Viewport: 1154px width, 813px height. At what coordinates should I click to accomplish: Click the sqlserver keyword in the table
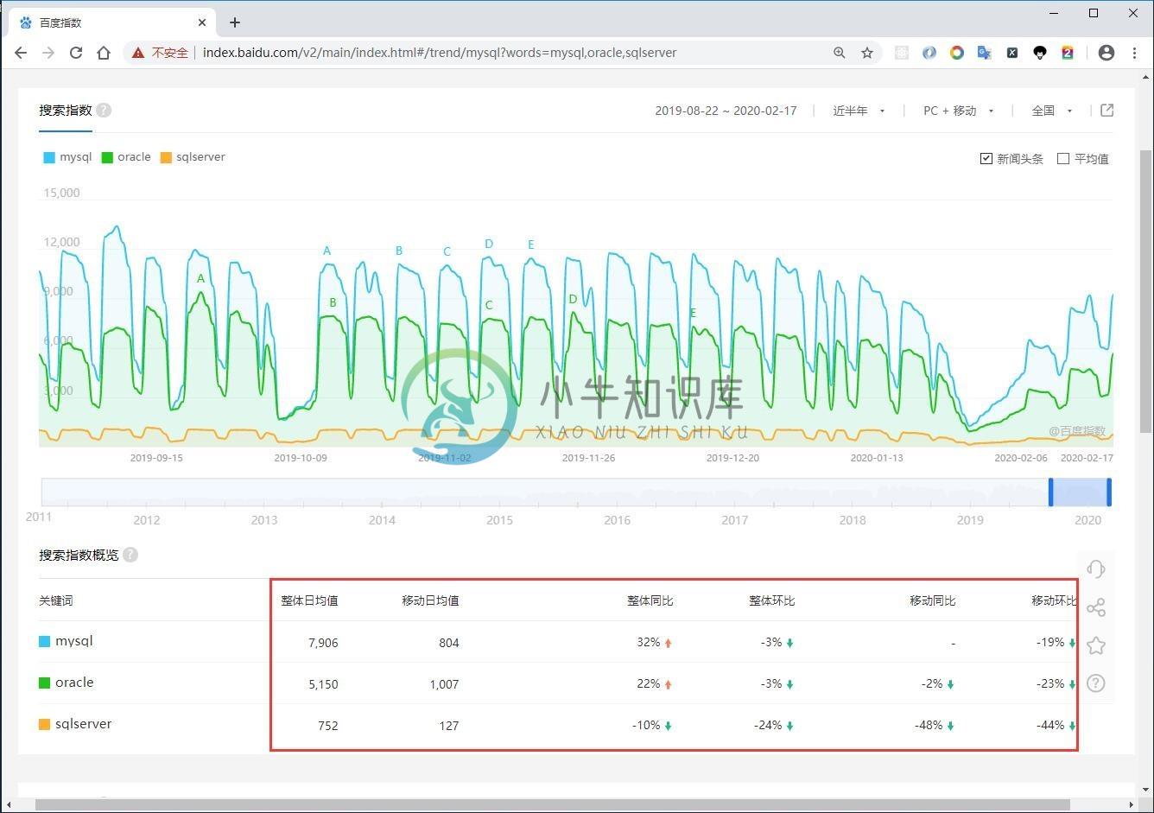[84, 724]
